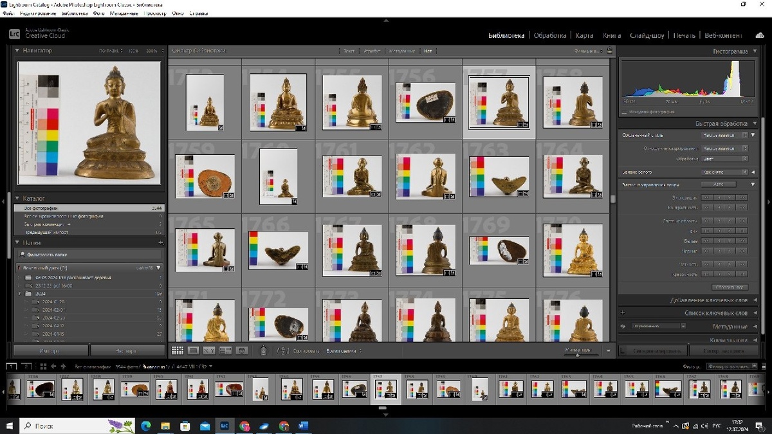Open the Обработка Цвет dropdown
The width and height of the screenshot is (772, 434).
tap(724, 158)
